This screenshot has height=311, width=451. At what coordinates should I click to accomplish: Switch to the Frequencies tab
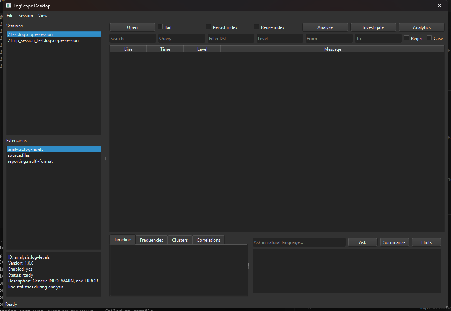pyautogui.click(x=152, y=240)
